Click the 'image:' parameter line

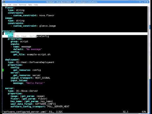9,18
